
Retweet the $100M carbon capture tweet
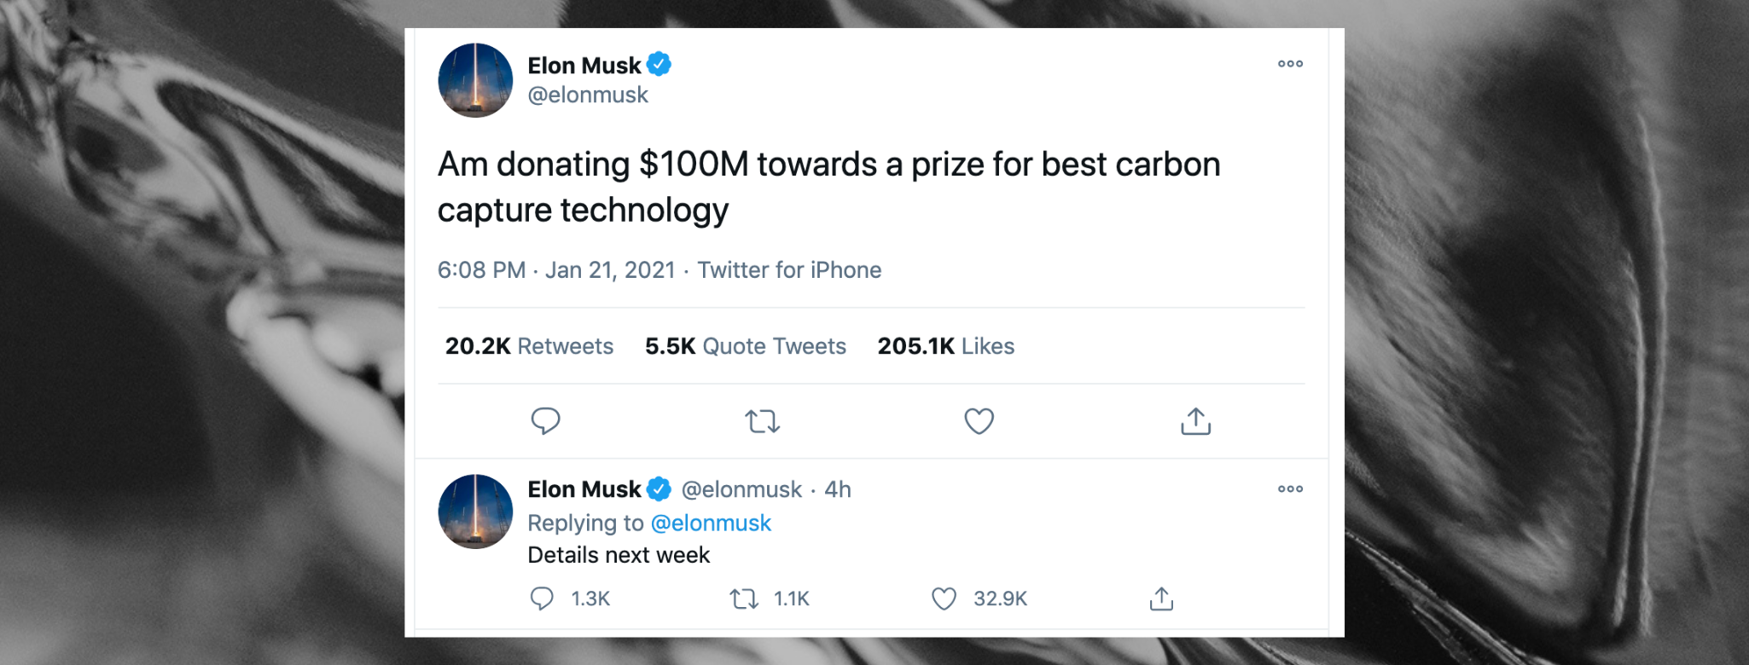tap(762, 421)
